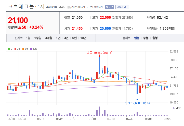Viewport: 184px width, 126px height.
Task: Select the 1주일 line chart tab
Action: [38, 38]
